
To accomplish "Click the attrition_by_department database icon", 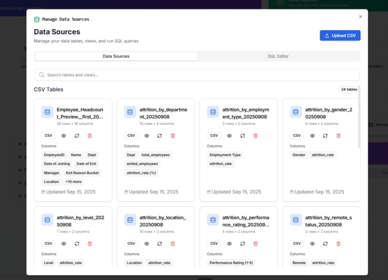I will 130,112.
